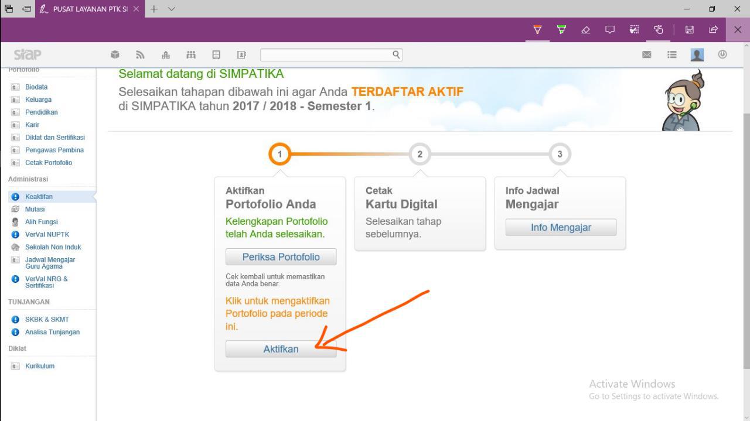Open a new browser tab
Screen dimensions: 750x421
tap(154, 9)
